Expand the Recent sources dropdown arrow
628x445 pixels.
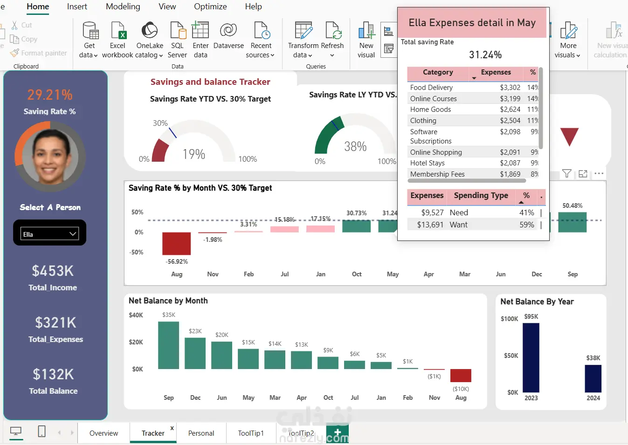tap(272, 55)
